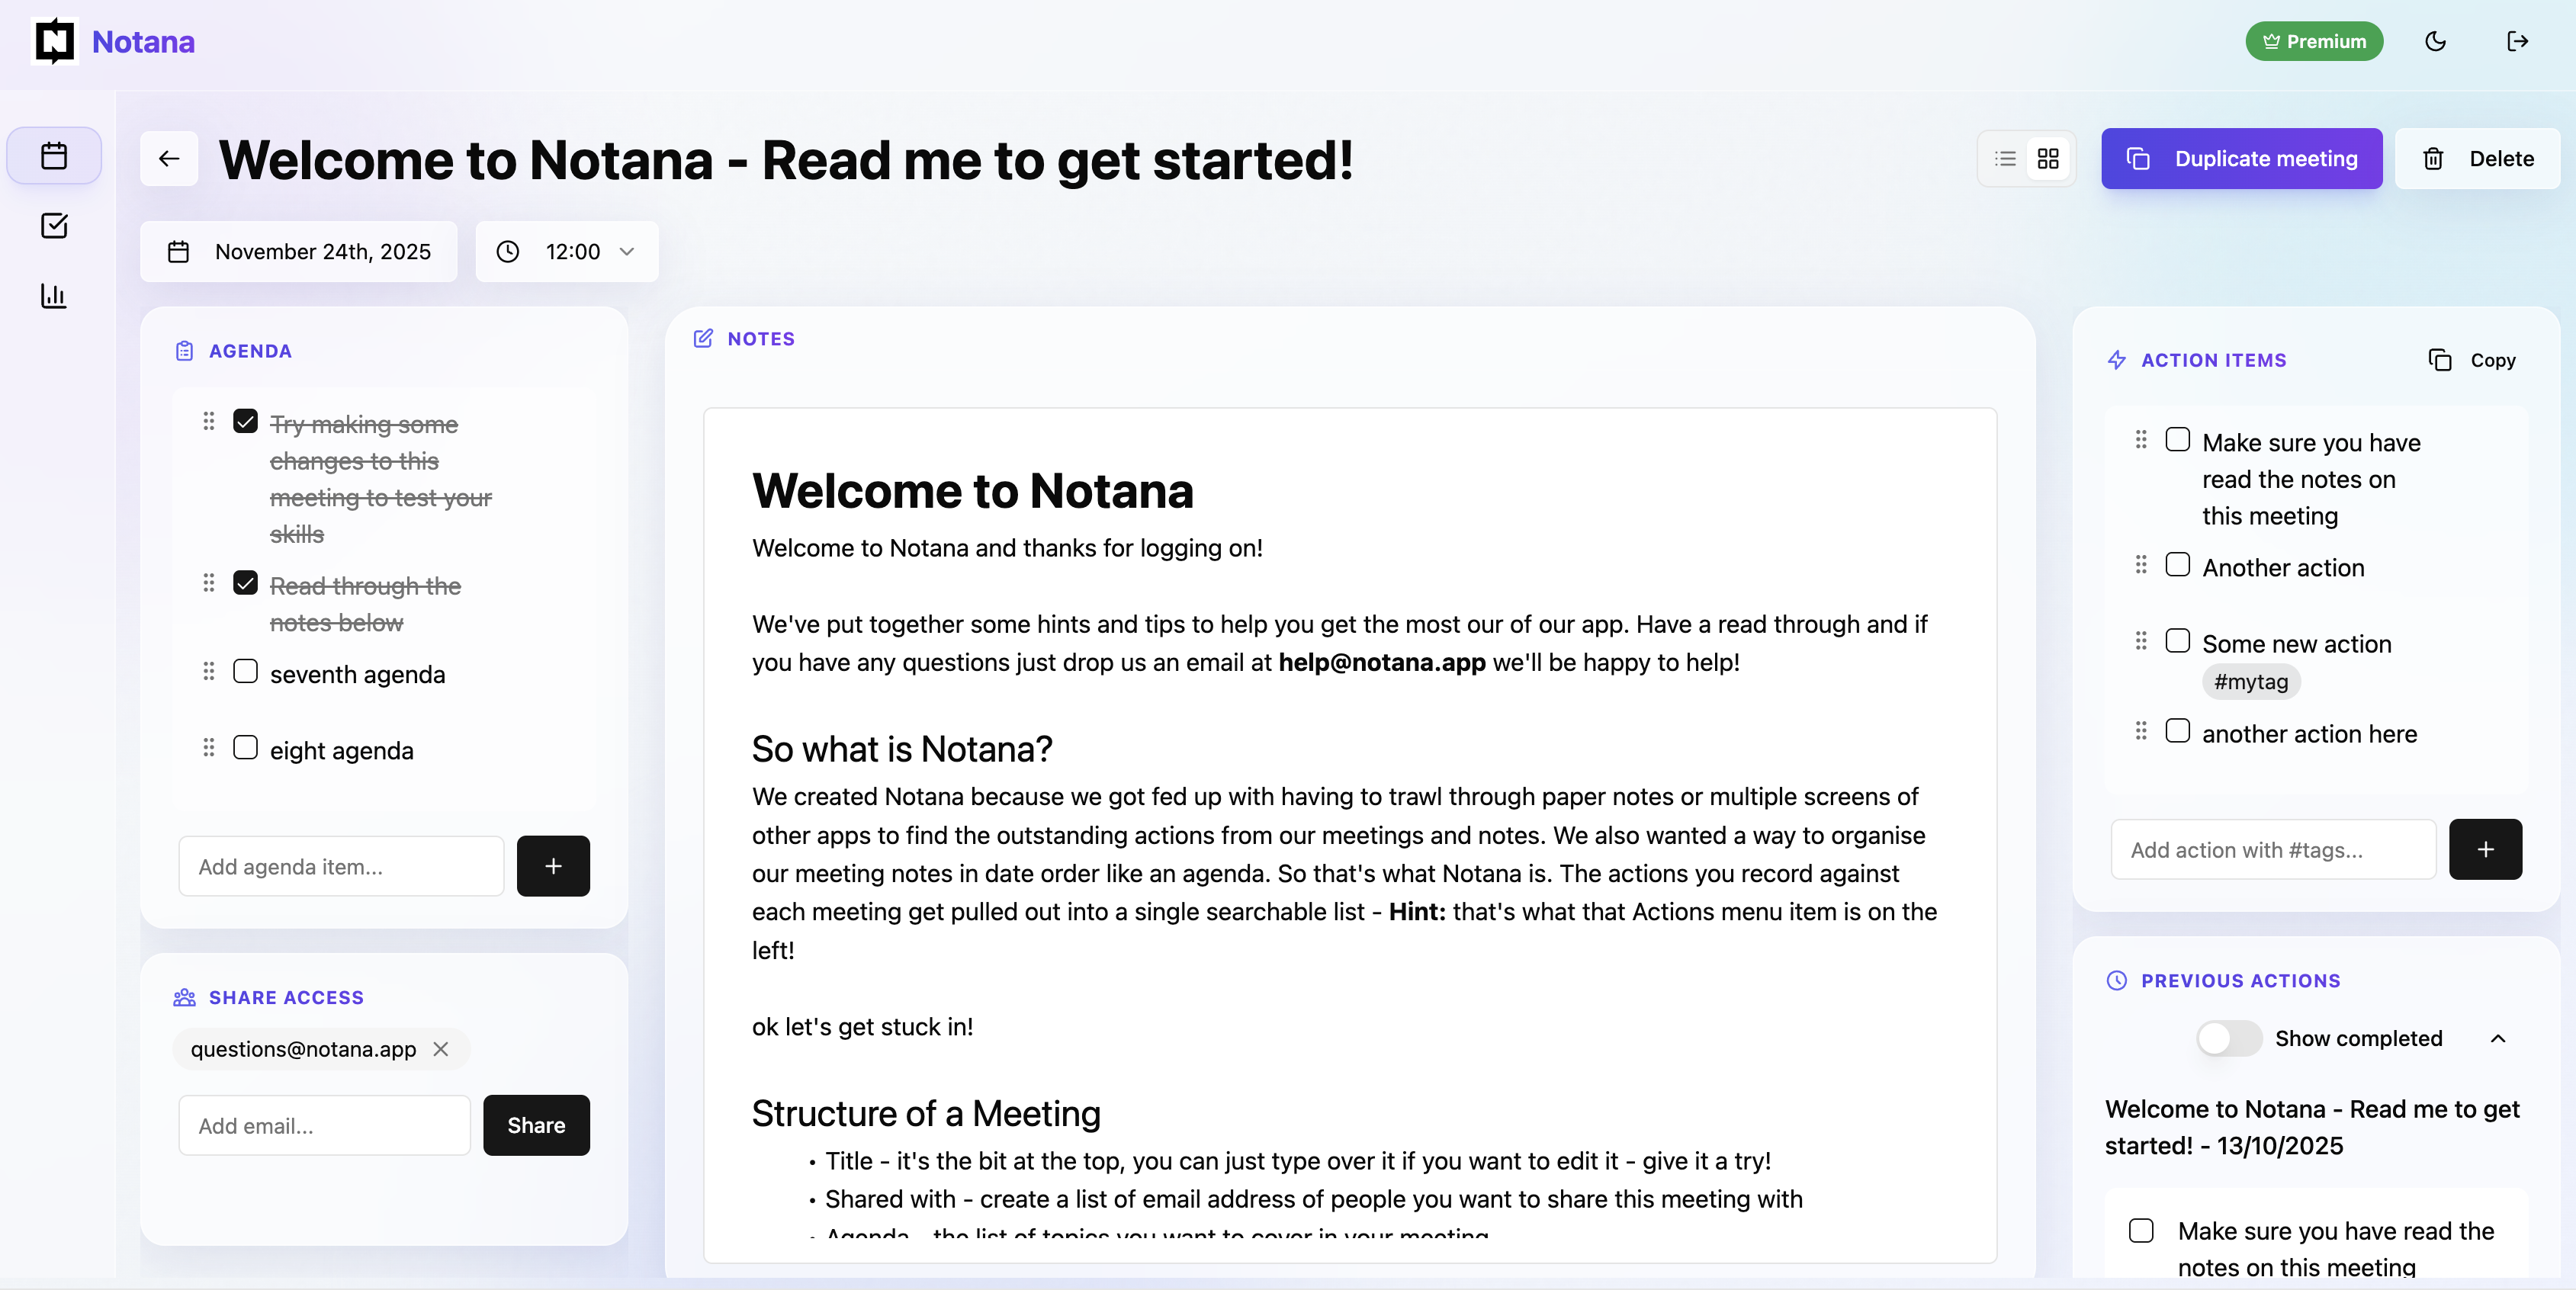
Task: Open the tasks checklist view in the sidebar
Action: 53,225
